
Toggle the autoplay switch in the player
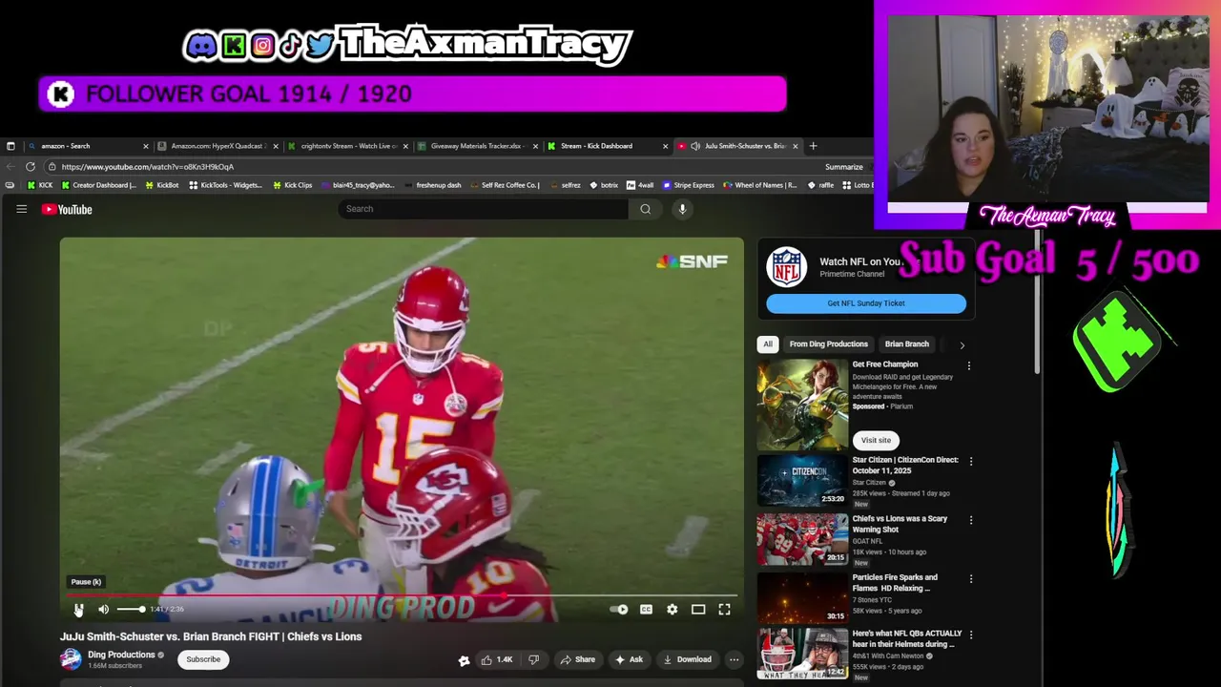click(620, 609)
